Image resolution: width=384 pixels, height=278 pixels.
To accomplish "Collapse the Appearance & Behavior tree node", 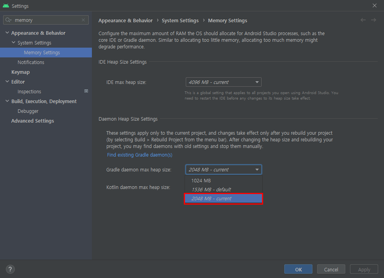I will point(7,32).
